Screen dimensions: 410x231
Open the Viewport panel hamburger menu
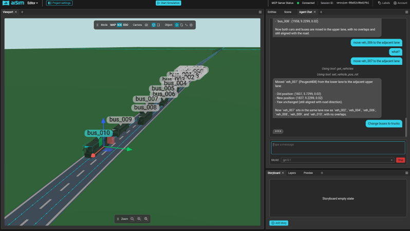[260, 12]
